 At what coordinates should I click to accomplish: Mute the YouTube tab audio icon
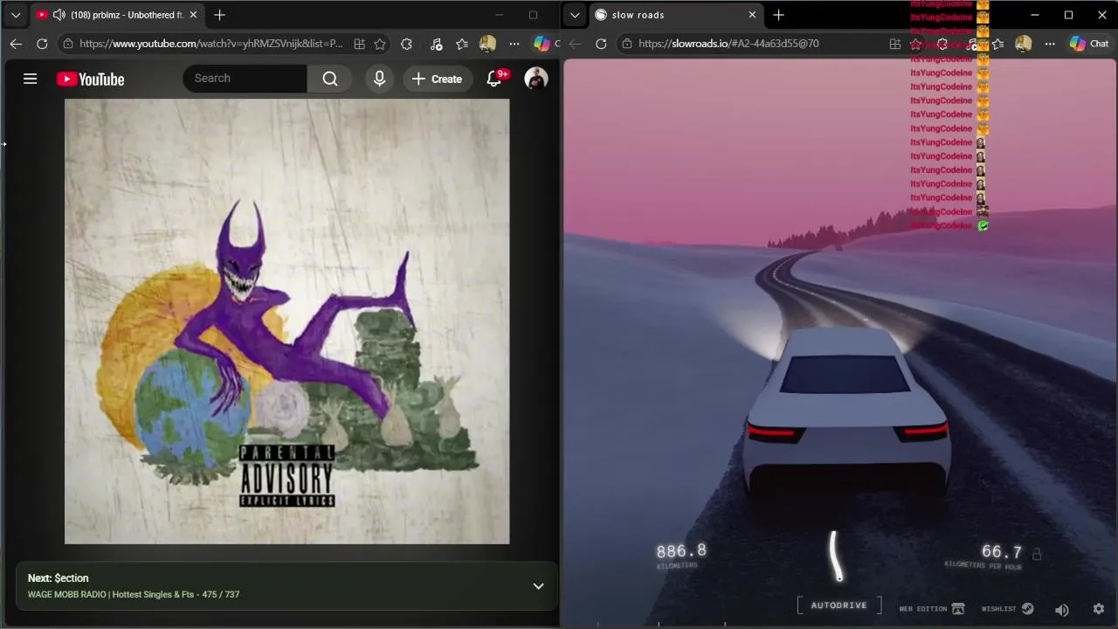59,15
